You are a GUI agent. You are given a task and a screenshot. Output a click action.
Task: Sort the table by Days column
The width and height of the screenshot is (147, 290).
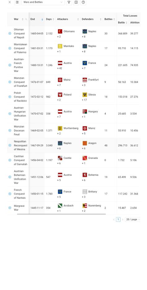(x=50, y=19)
